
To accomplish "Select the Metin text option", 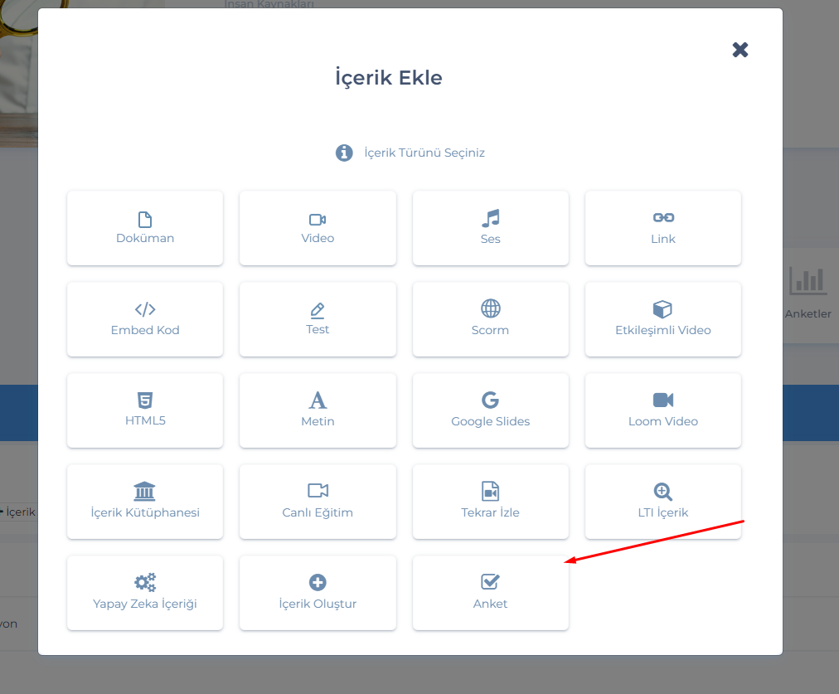I will pyautogui.click(x=318, y=410).
